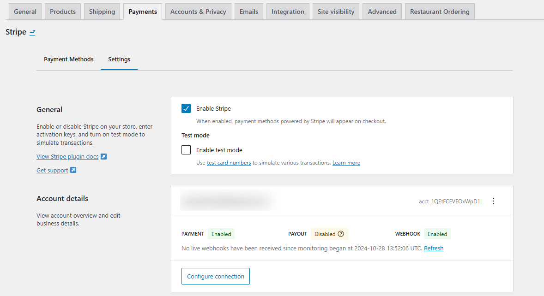Screen dimensions: 544x296
Task: Enable test mode
Action: point(186,149)
